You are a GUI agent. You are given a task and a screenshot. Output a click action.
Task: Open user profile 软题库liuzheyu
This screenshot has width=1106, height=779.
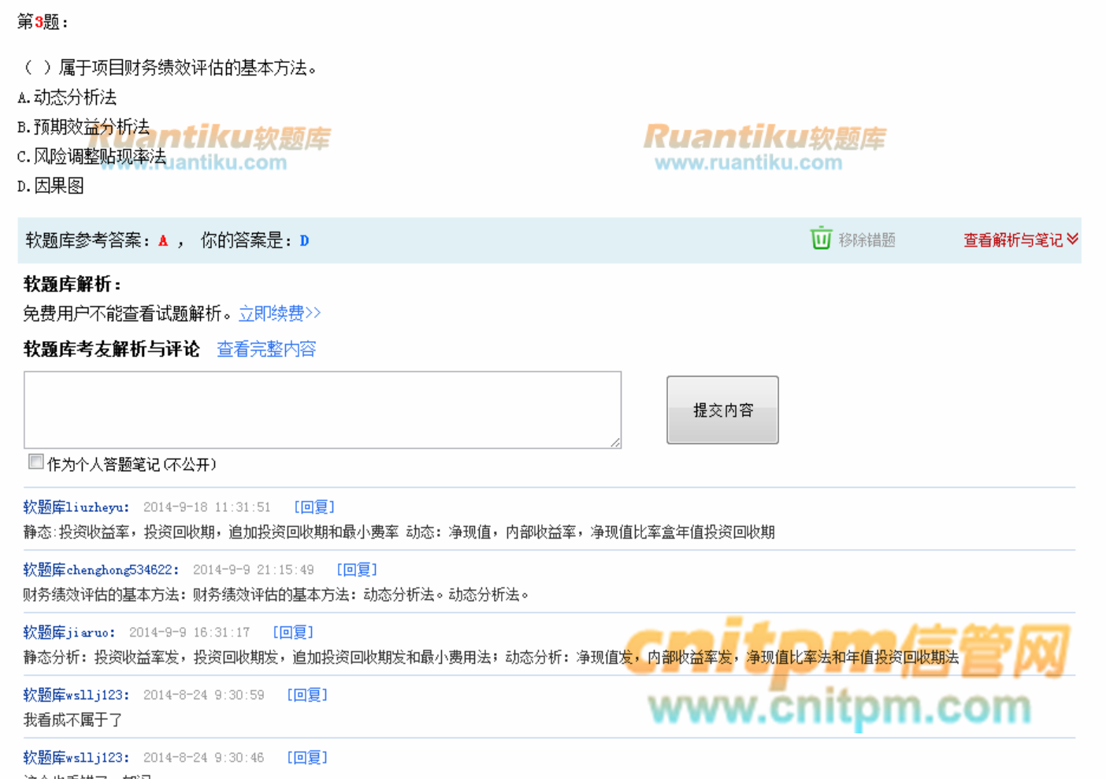tap(76, 507)
